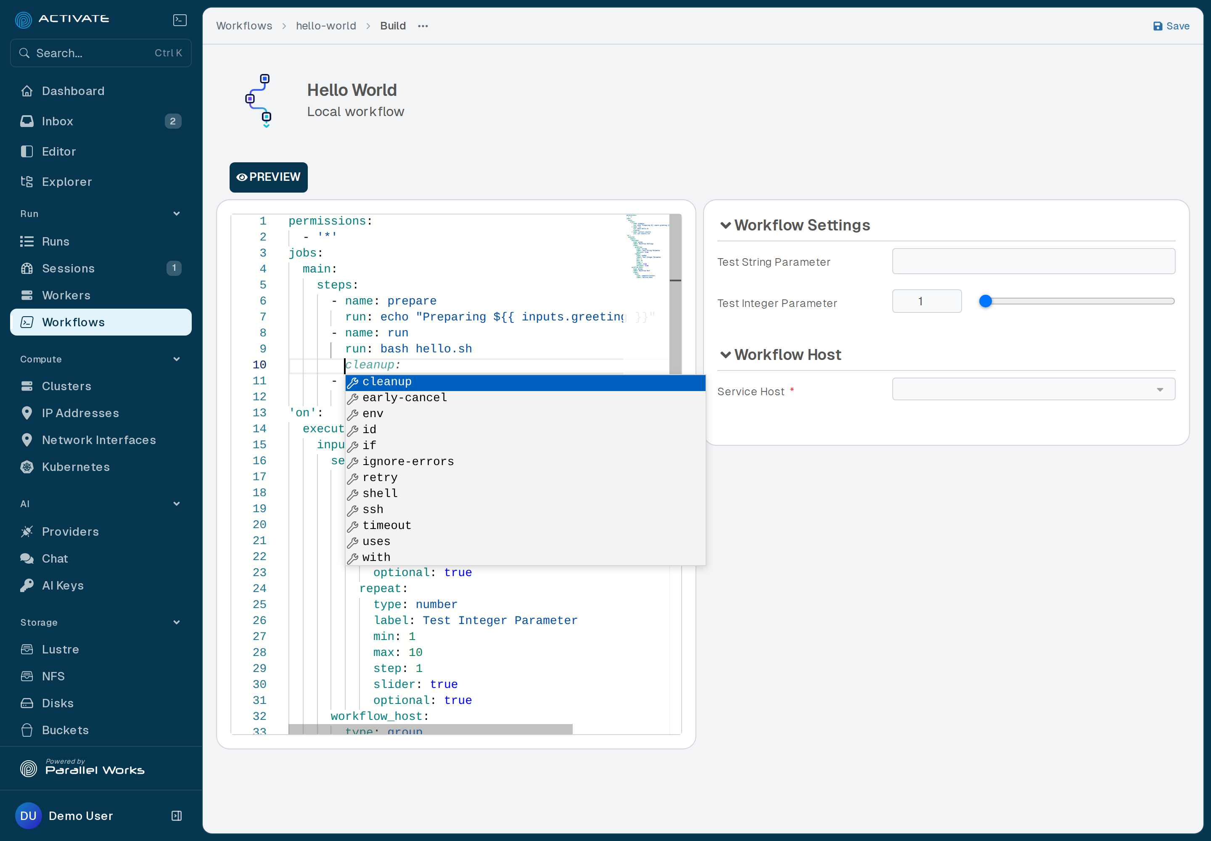
Task: Collapse the Compute section
Action: [x=177, y=360]
